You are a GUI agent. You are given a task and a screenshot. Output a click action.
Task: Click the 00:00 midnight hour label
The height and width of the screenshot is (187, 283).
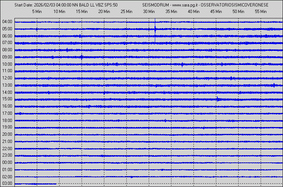pyautogui.click(x=7, y=162)
